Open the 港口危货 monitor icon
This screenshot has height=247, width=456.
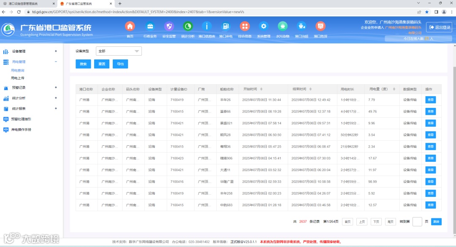[x=320, y=27]
